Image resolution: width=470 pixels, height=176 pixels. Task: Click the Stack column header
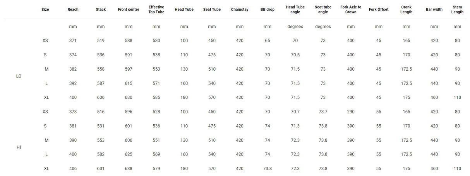click(x=101, y=10)
